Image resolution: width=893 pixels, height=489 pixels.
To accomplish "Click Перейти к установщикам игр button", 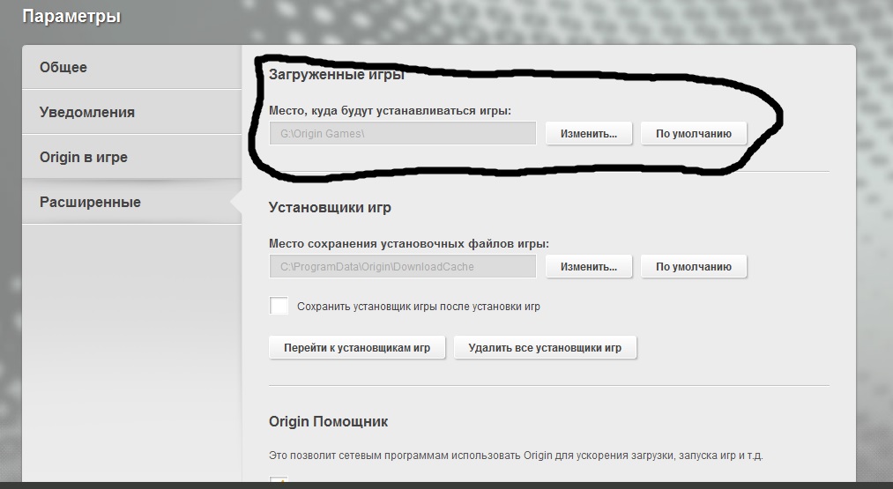I will [x=357, y=348].
